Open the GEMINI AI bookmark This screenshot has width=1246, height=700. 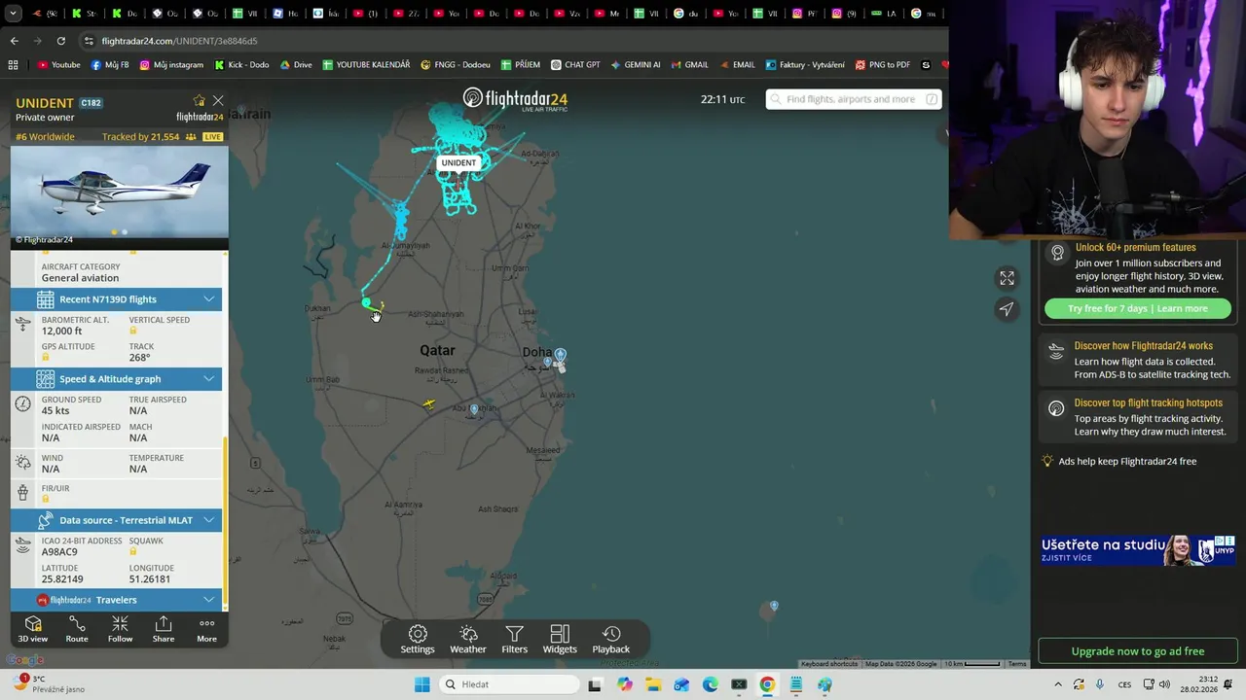click(636, 65)
